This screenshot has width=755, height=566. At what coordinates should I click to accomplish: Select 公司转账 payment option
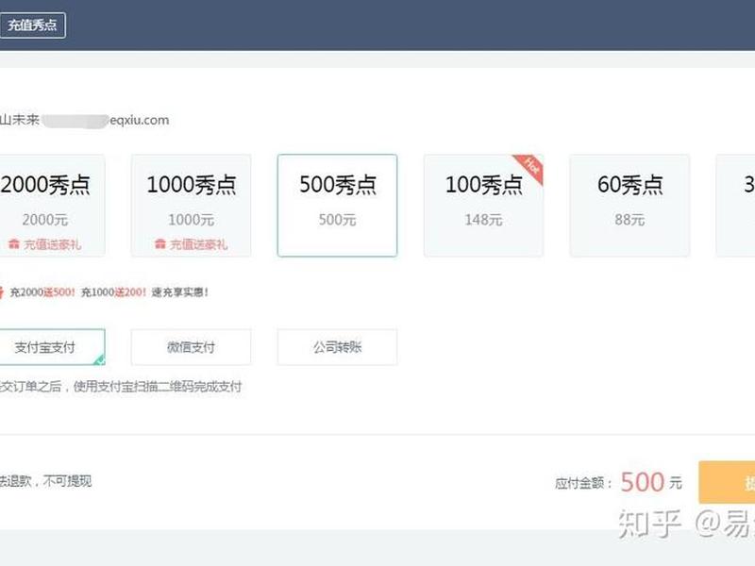[x=337, y=347]
